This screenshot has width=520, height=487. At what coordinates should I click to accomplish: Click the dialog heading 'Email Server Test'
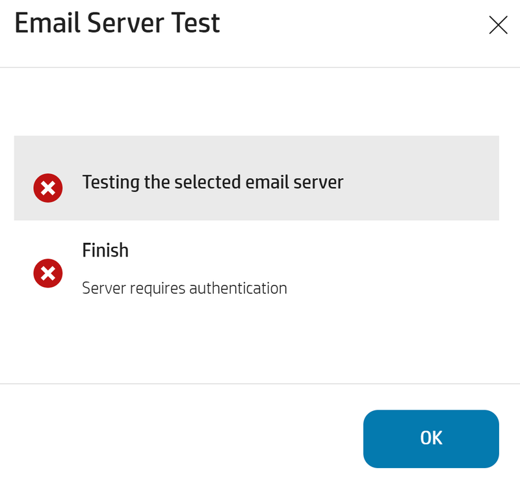click(x=118, y=23)
